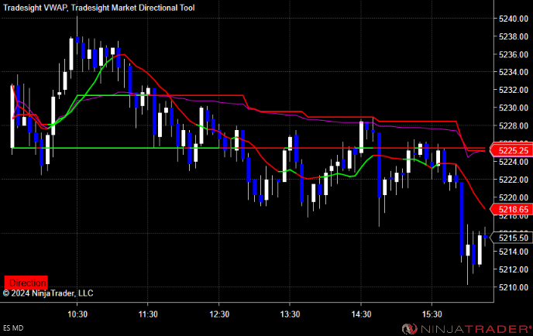Screen dimensions: 533x336
Task: Click the 5220.00 price axis label
Action: click(x=514, y=197)
